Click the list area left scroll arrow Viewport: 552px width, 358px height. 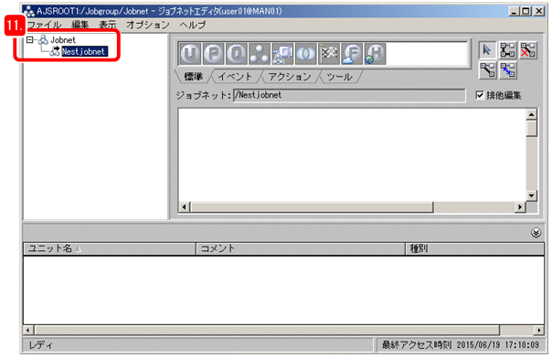click(28, 331)
